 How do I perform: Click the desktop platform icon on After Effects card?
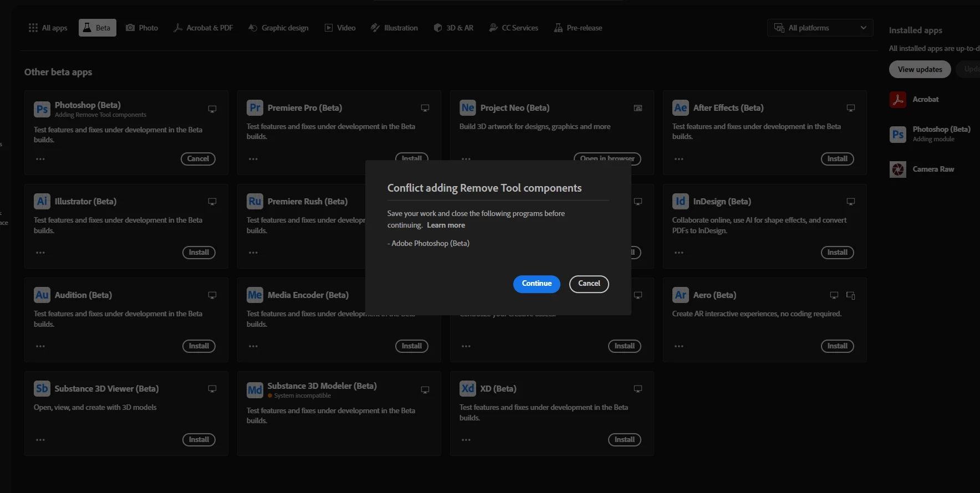pyautogui.click(x=850, y=108)
